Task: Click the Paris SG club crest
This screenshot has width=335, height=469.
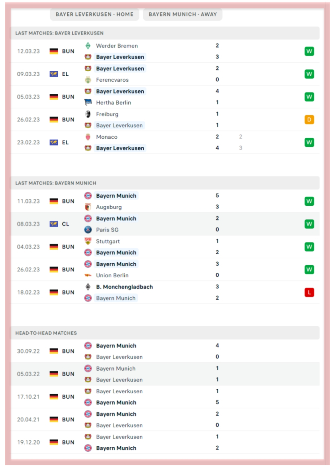Action: coord(88,230)
